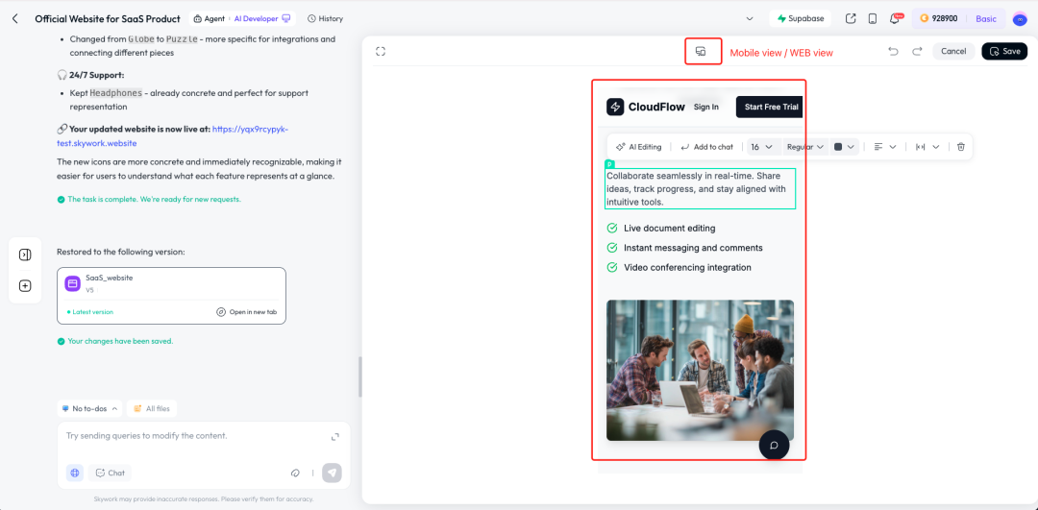Send the message with arrow button

333,473
